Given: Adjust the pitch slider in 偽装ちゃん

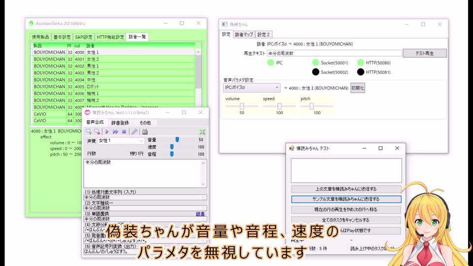Looking at the screenshot, I should [311, 106].
